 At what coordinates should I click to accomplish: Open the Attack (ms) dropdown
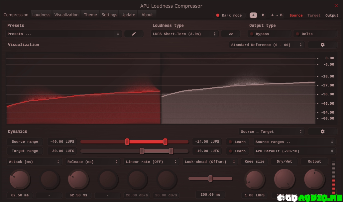[x=34, y=162]
